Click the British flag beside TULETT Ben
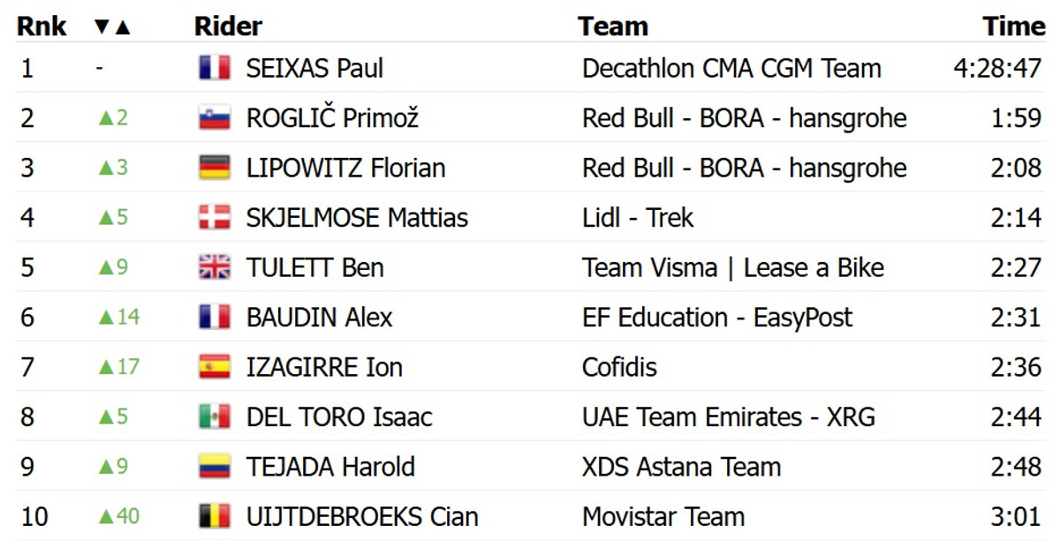Viewport: 1060px width, 540px height. click(215, 267)
